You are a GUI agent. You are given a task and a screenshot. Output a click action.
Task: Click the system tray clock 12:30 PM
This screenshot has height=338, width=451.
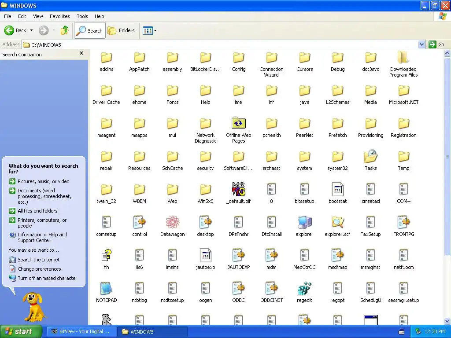(435, 331)
